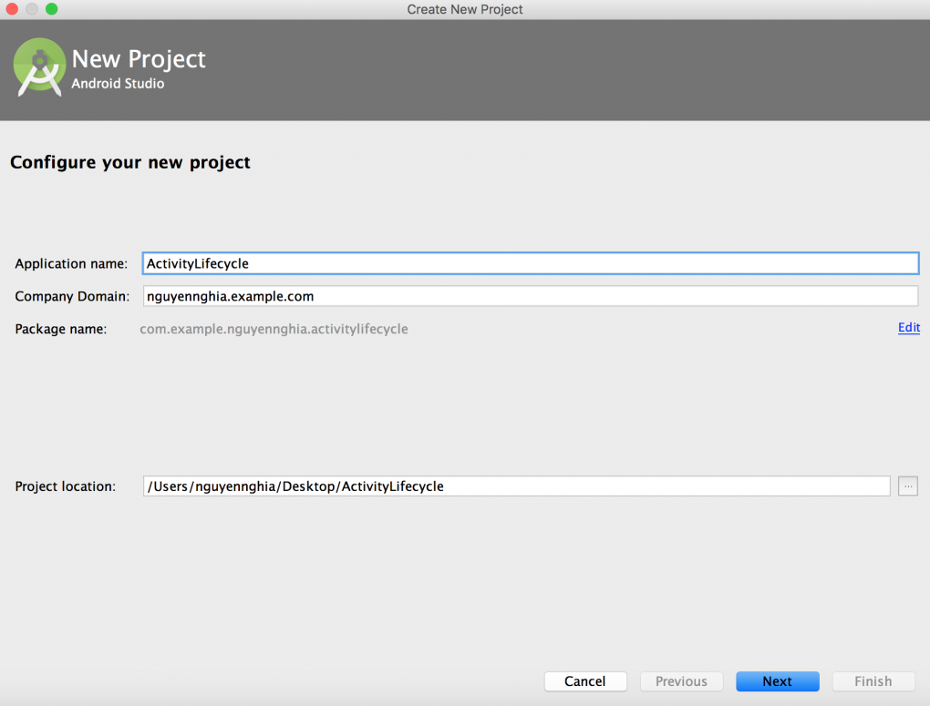Close the window with red button
Viewport: 930px width, 706px height.
(12, 9)
